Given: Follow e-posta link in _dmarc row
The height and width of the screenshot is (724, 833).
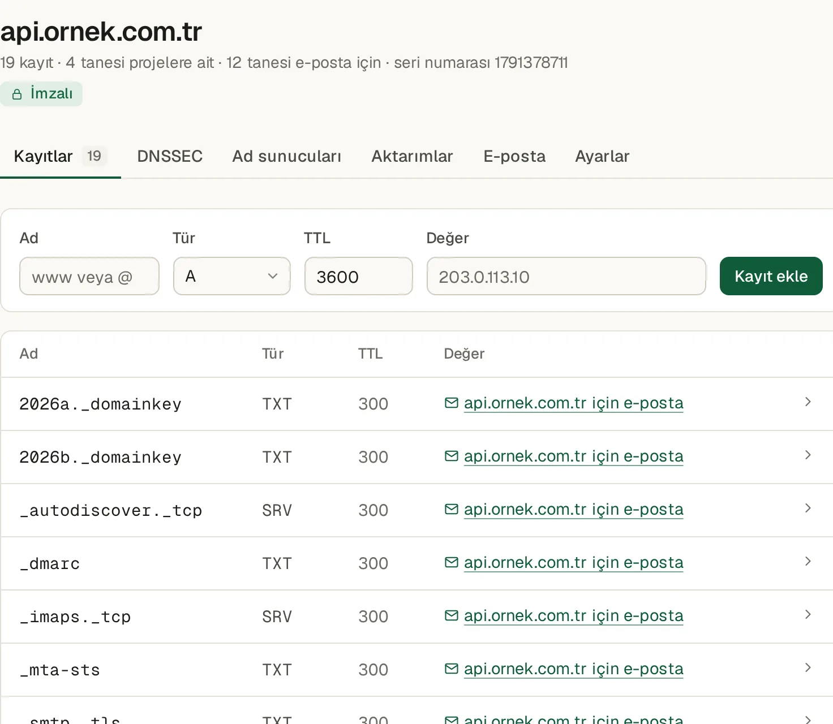Looking at the screenshot, I should coord(574,562).
